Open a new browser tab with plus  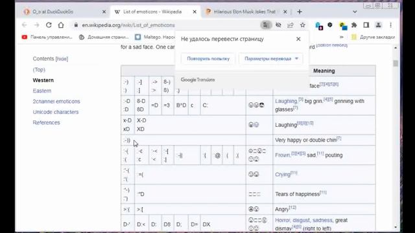coord(300,12)
